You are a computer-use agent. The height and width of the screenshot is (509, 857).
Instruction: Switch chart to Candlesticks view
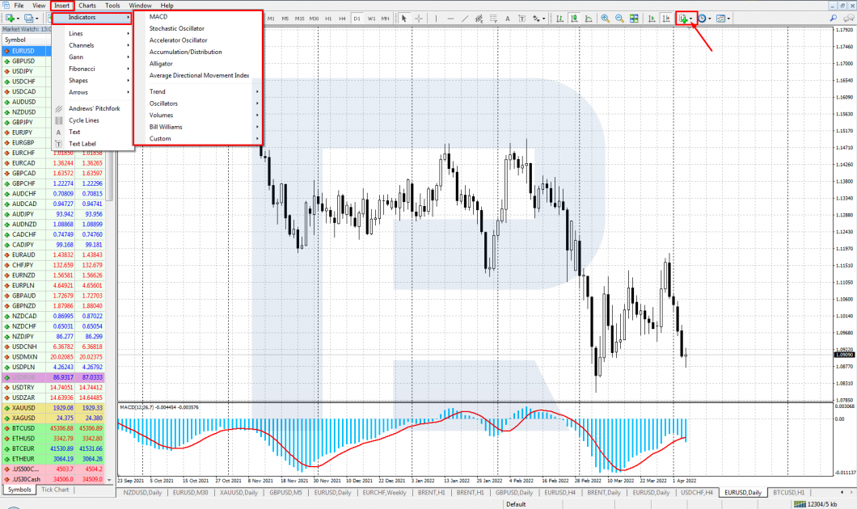pyautogui.click(x=574, y=19)
